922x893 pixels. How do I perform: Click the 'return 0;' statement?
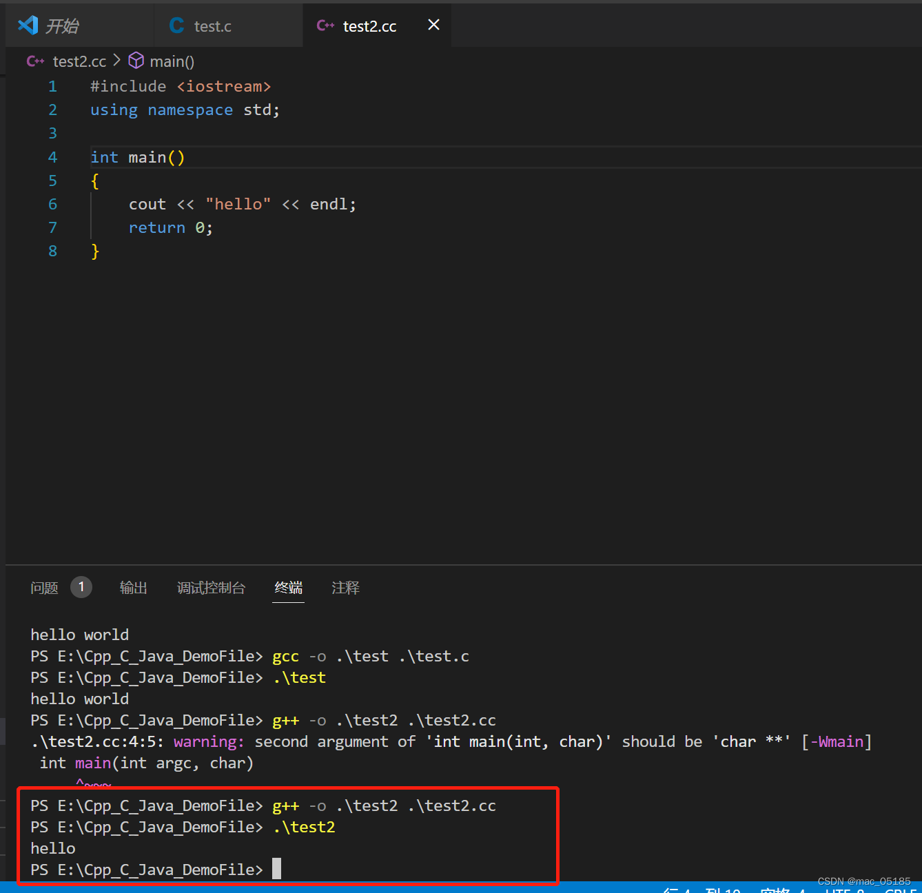click(x=171, y=228)
